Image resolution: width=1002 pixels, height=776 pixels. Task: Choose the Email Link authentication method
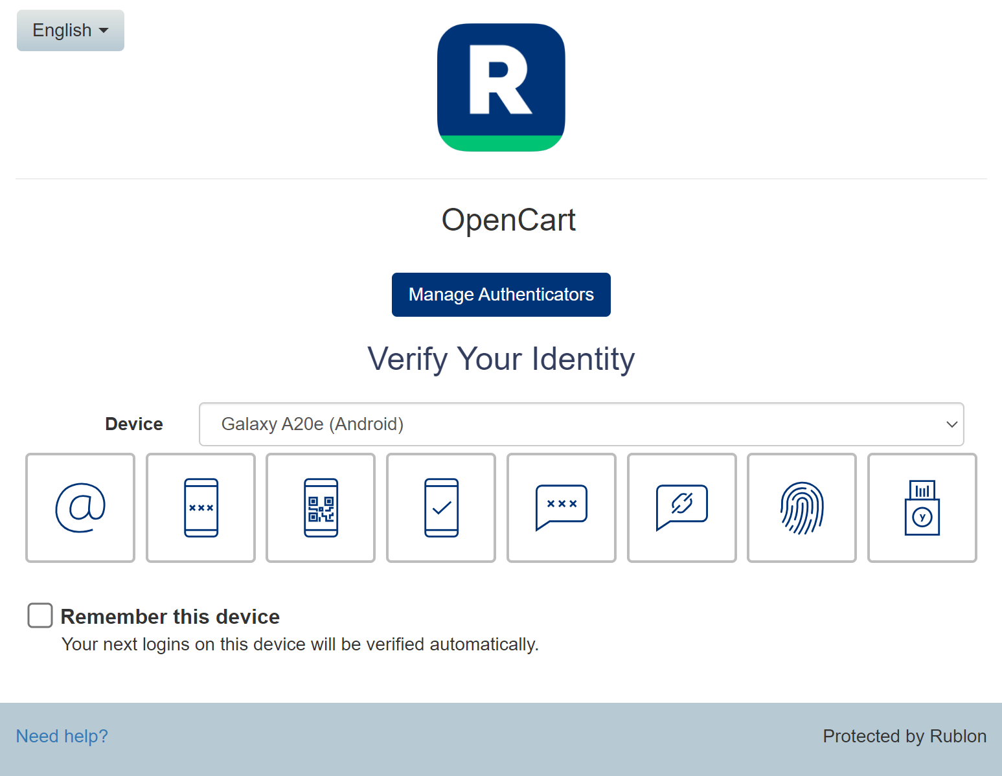(80, 508)
